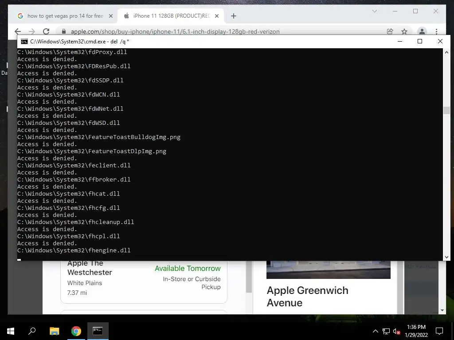Close the iPhone 11 Apple tab
The image size is (454, 340).
point(216,16)
